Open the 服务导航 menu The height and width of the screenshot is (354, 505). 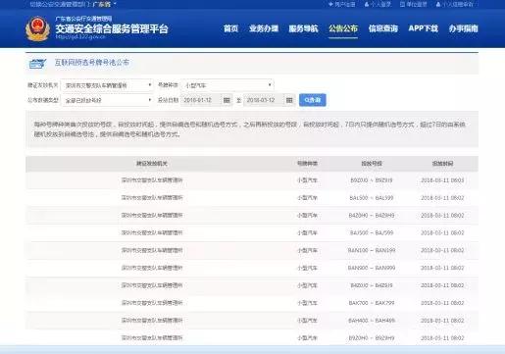(303, 28)
